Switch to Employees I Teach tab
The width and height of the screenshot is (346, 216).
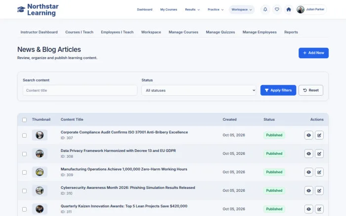pyautogui.click(x=117, y=32)
